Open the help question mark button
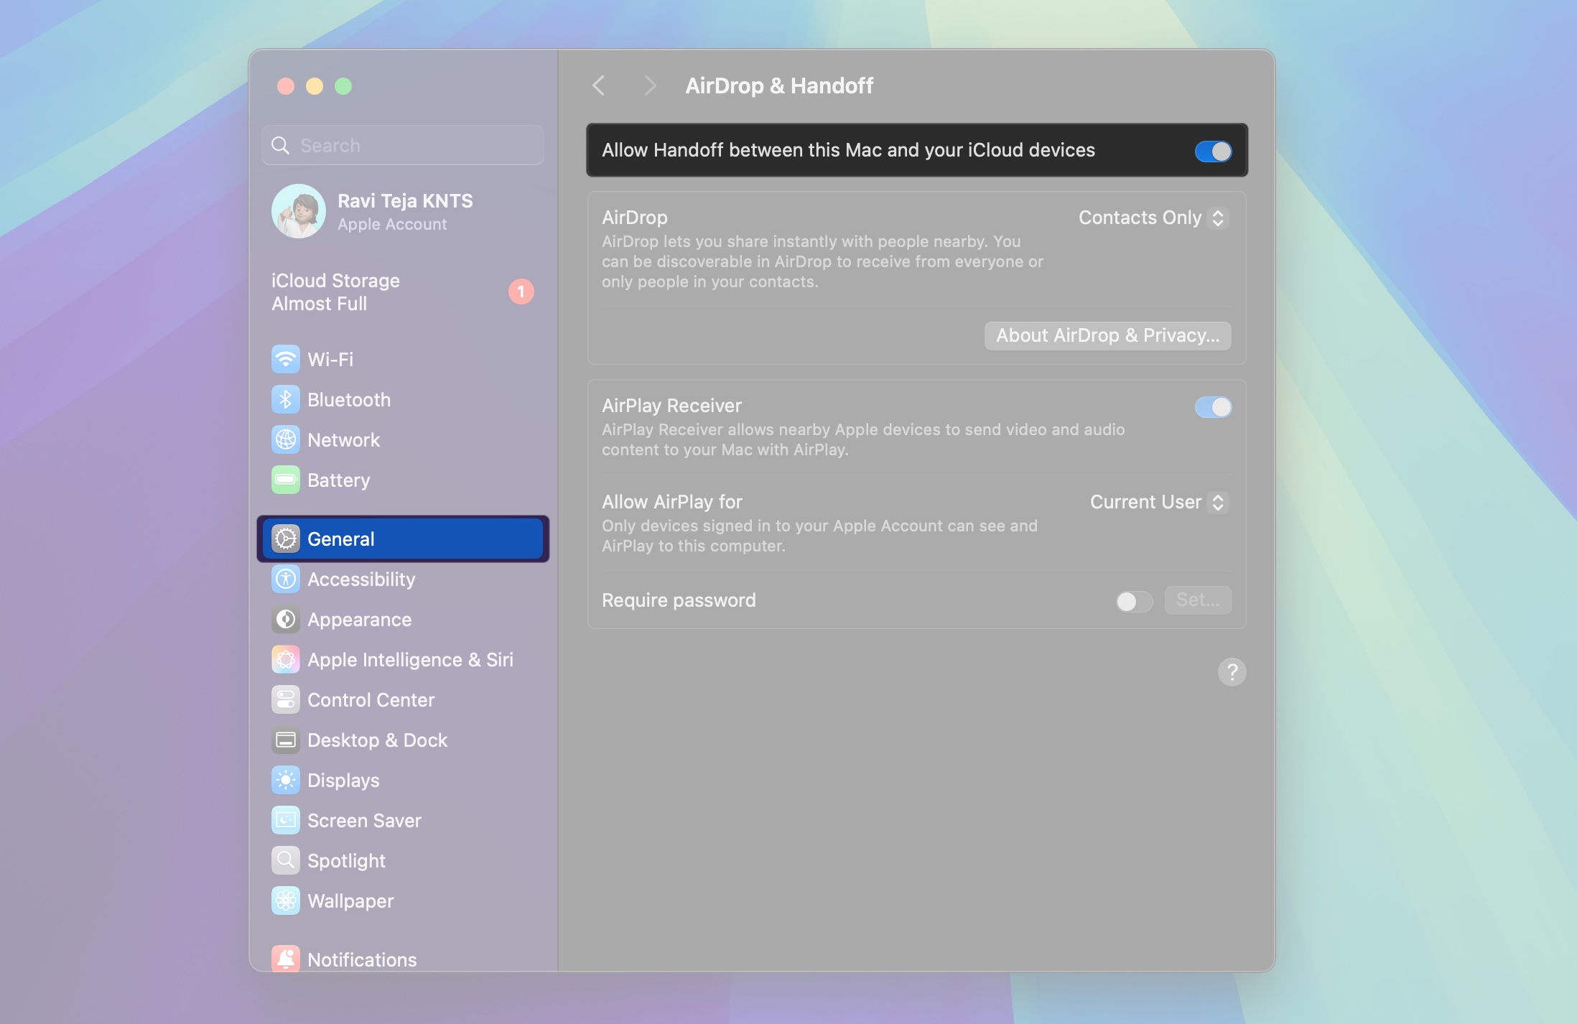 (x=1232, y=672)
